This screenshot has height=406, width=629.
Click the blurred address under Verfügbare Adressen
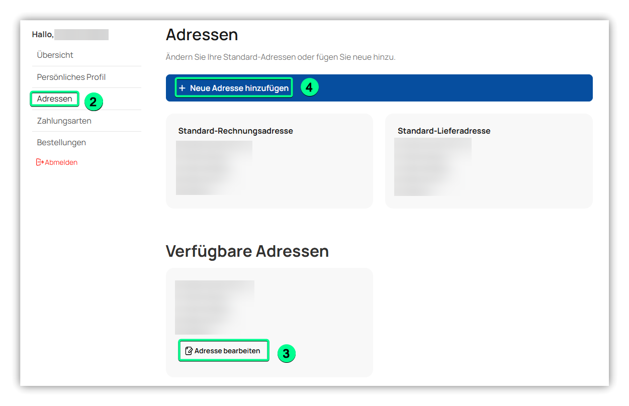click(214, 308)
